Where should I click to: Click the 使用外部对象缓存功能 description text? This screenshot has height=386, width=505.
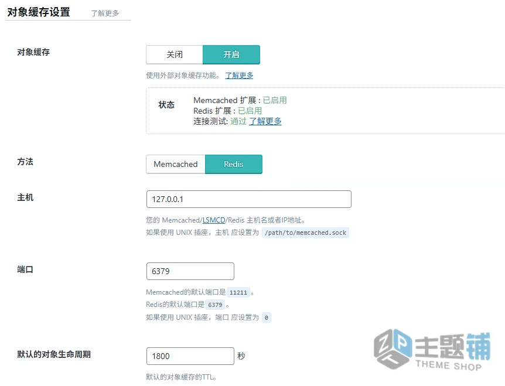pyautogui.click(x=183, y=76)
